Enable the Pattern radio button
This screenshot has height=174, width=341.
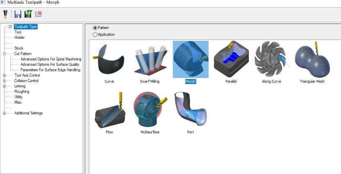pyautogui.click(x=95, y=28)
